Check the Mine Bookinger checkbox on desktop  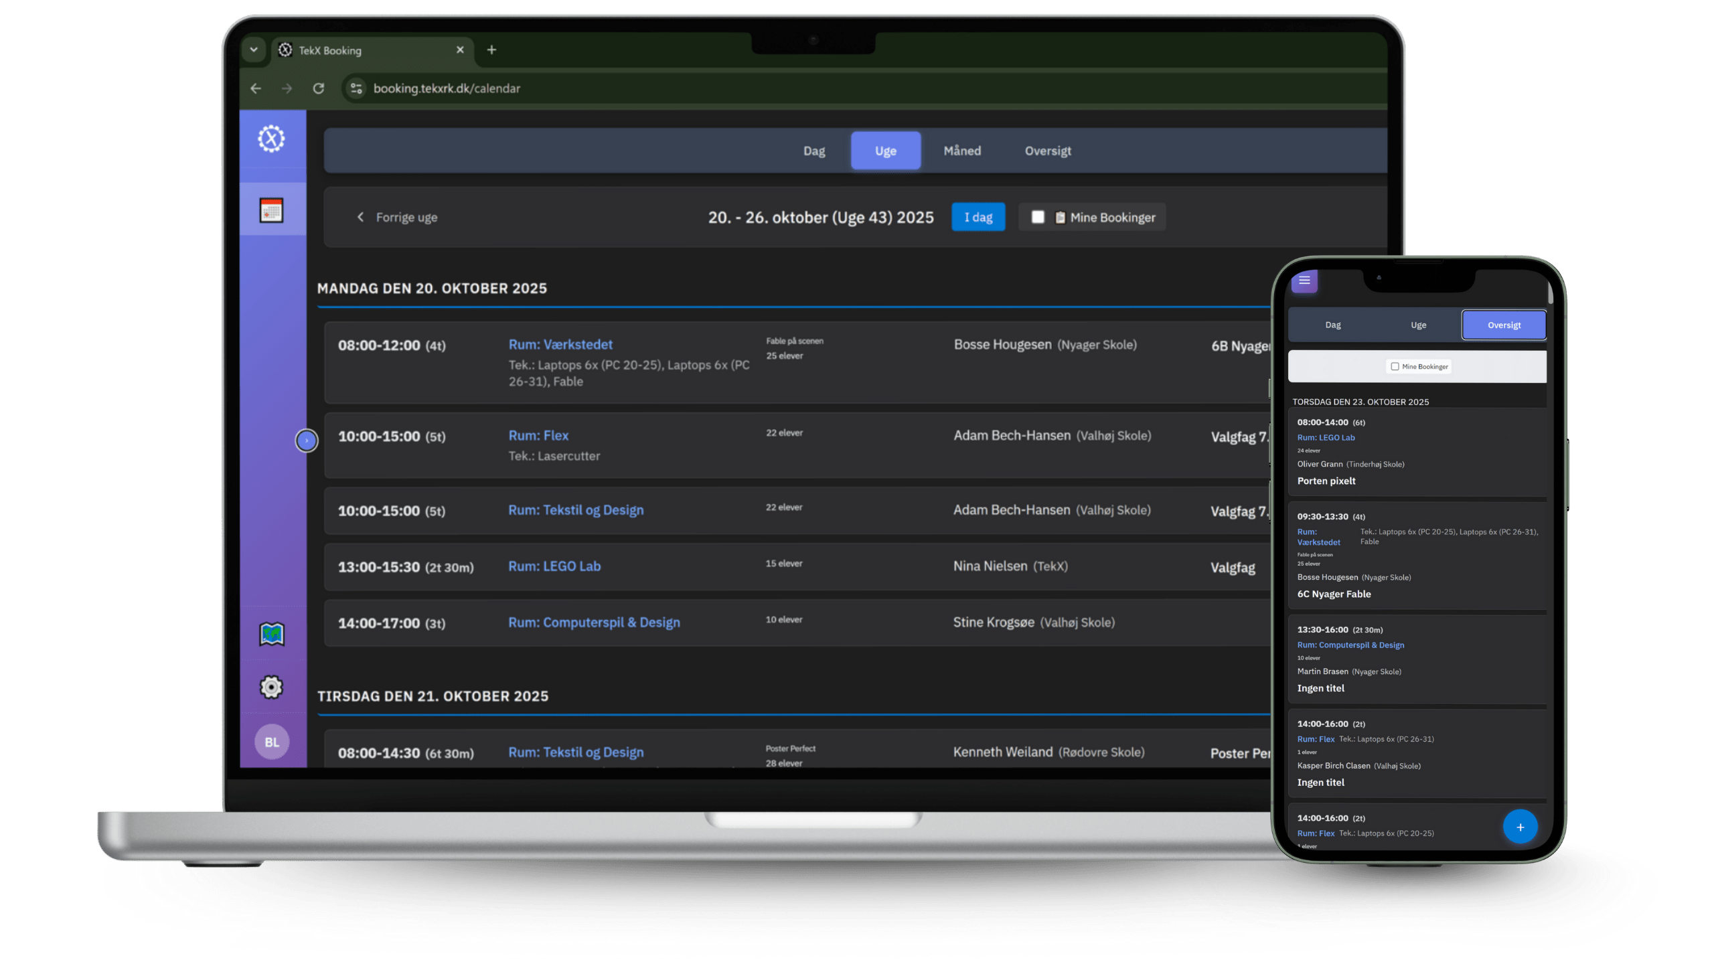1038,216
